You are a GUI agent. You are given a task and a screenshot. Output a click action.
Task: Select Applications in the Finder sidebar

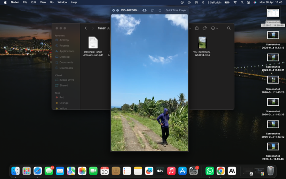[66, 51]
